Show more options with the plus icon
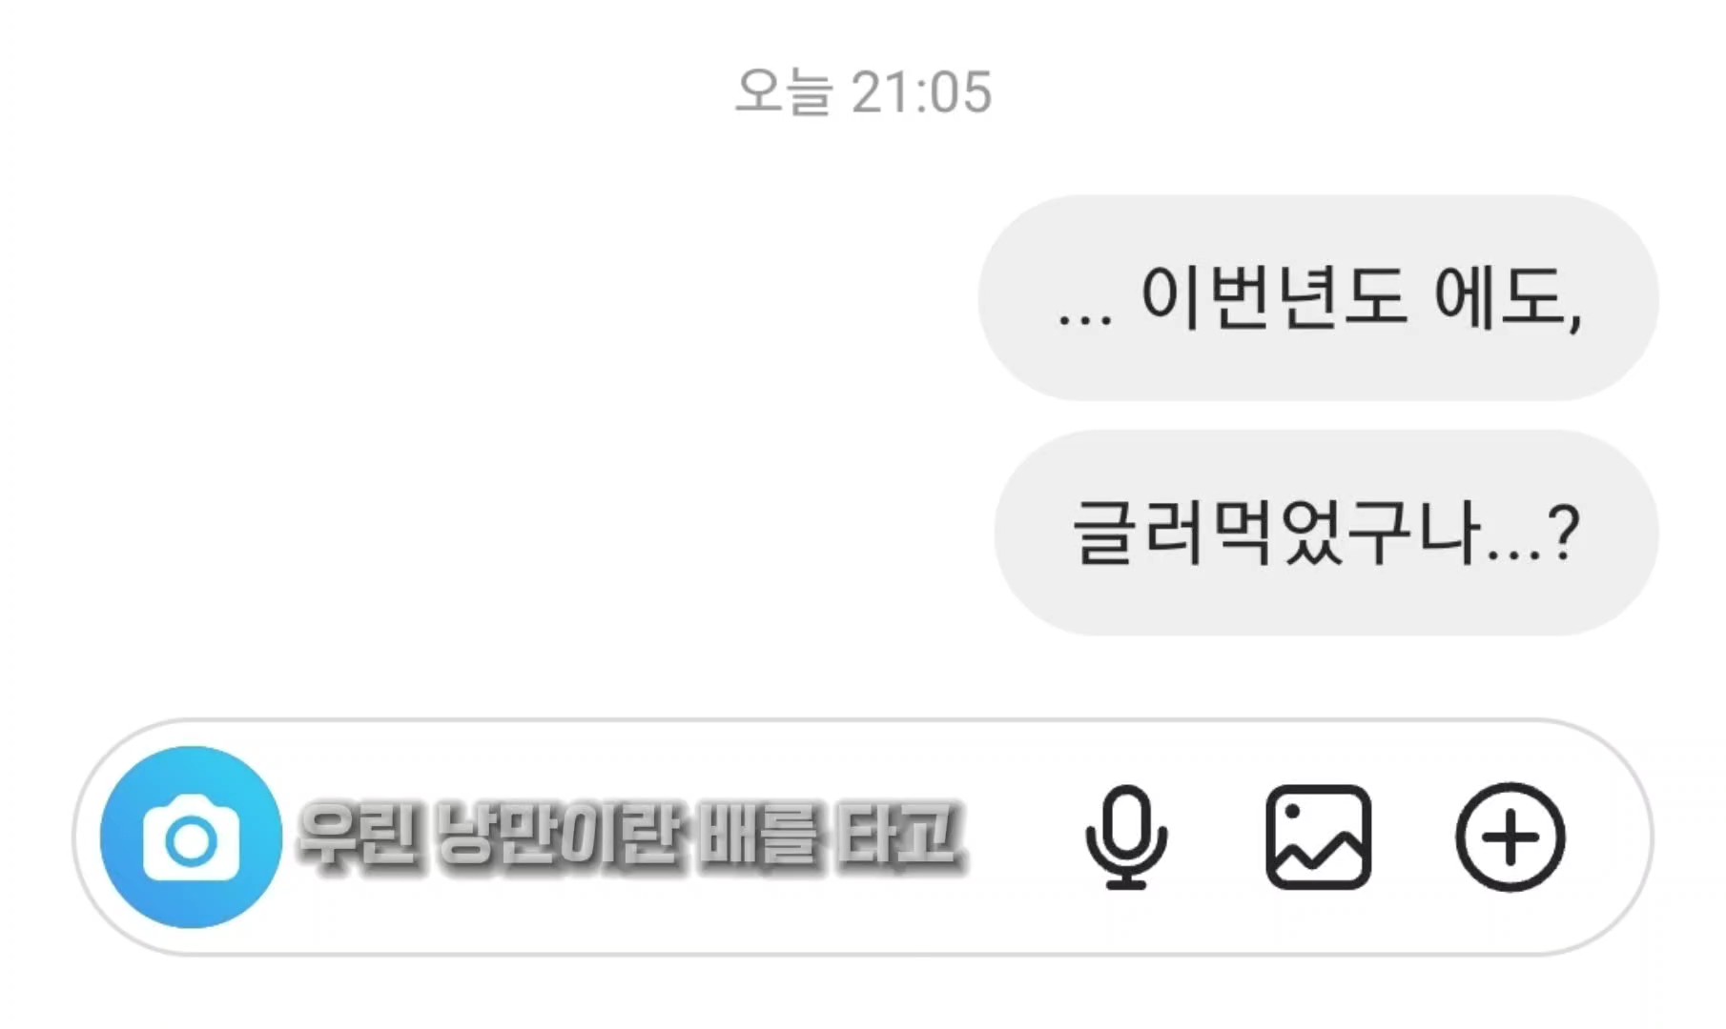The height and width of the screenshot is (1029, 1726). 1510,837
